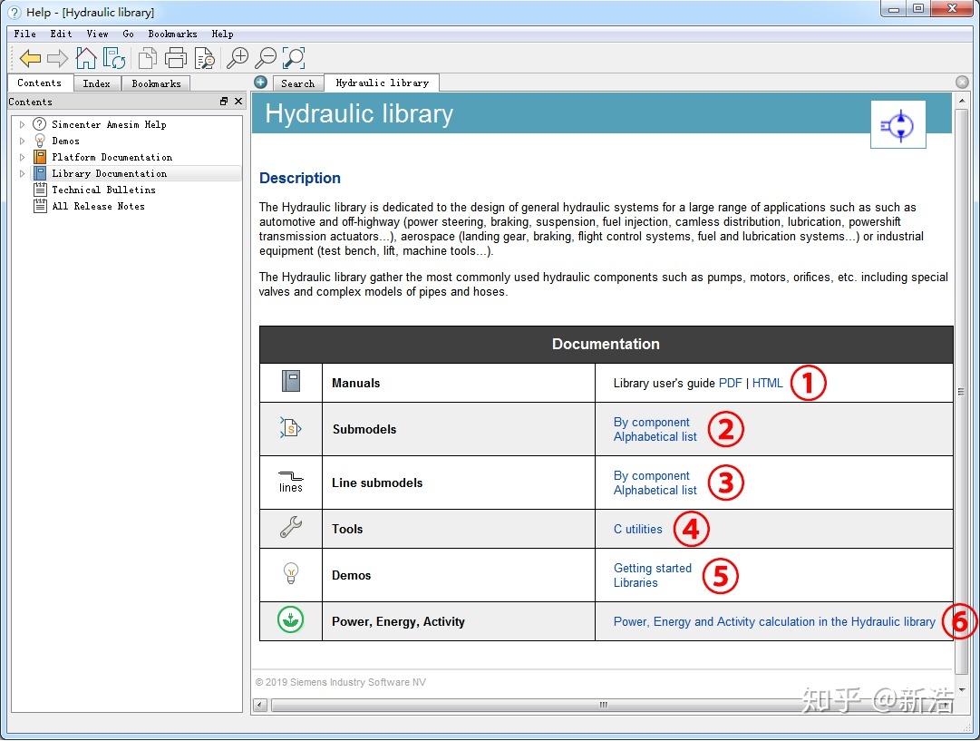Image resolution: width=980 pixels, height=741 pixels.
Task: Click the green Power, Energy, Activity icon
Action: 291,619
